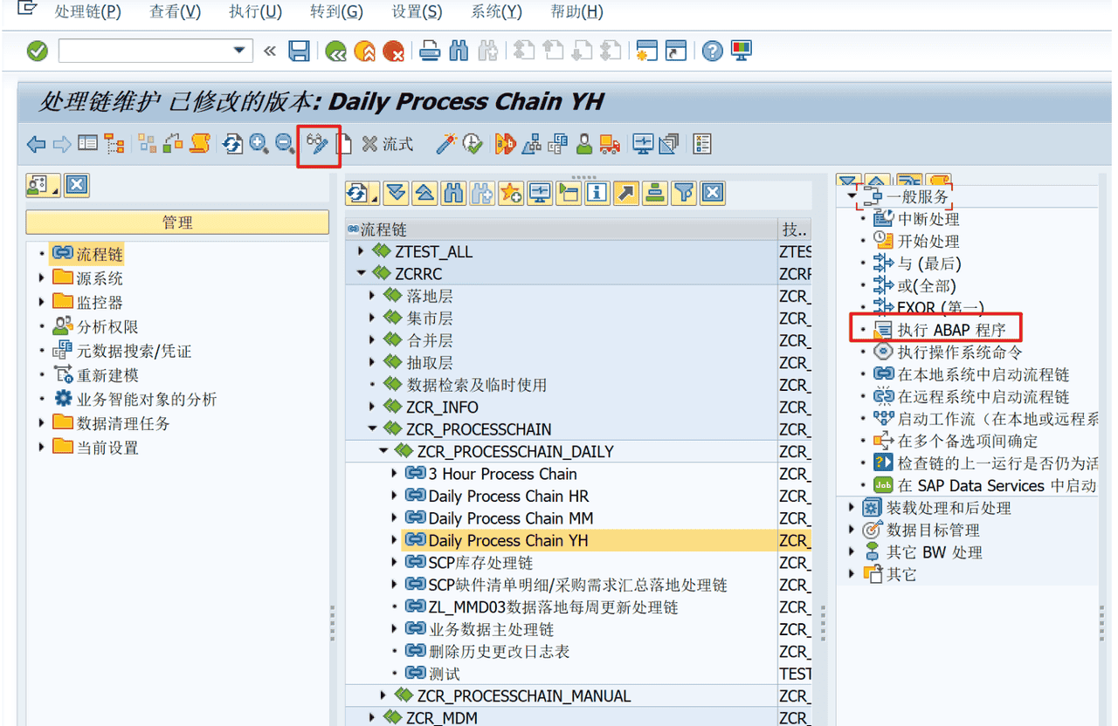Viewport: 1118px width, 726px height.
Task: Click the Print icon in top toolbar
Action: coord(429,51)
